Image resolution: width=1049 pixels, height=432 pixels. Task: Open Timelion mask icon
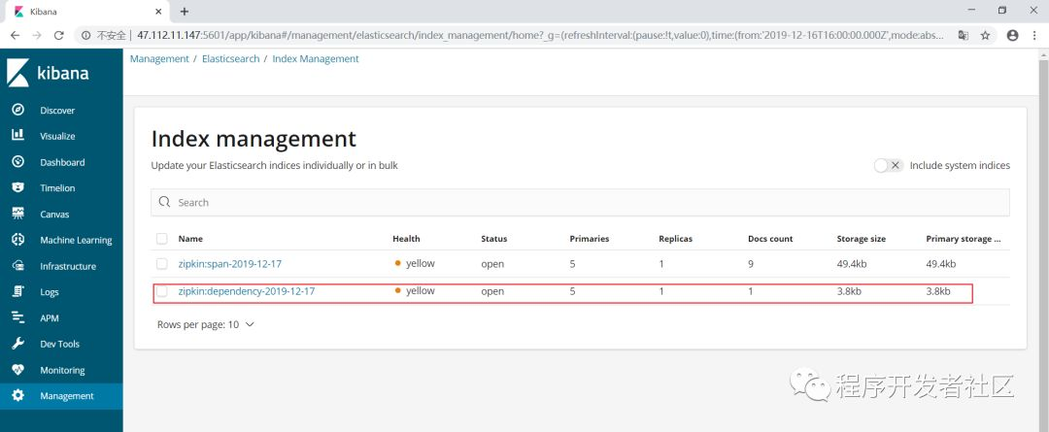coord(18,188)
